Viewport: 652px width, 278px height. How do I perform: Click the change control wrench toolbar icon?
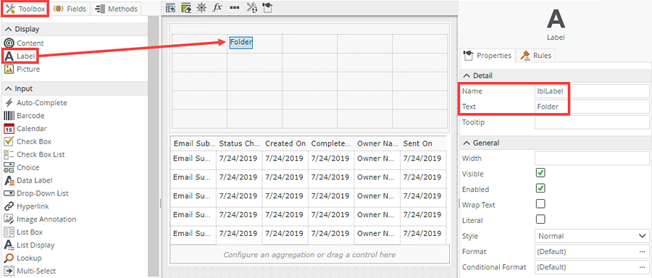pos(251,7)
